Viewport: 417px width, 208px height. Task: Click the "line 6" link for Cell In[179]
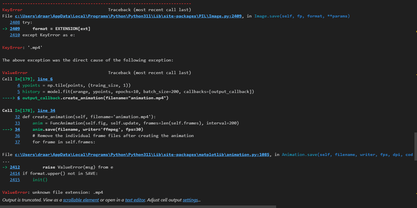click(x=45, y=79)
